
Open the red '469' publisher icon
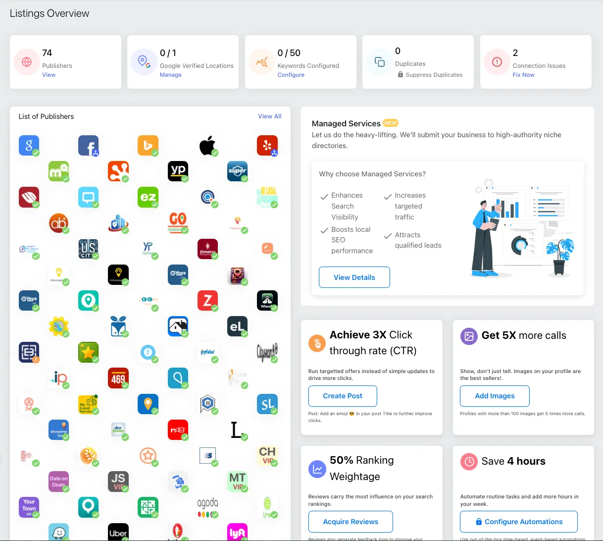(x=118, y=378)
